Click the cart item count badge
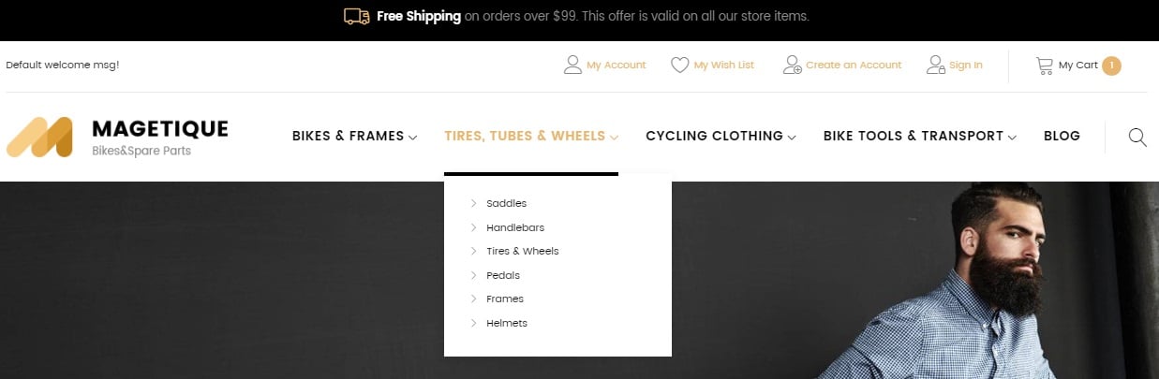Image resolution: width=1159 pixels, height=379 pixels. (x=1111, y=66)
